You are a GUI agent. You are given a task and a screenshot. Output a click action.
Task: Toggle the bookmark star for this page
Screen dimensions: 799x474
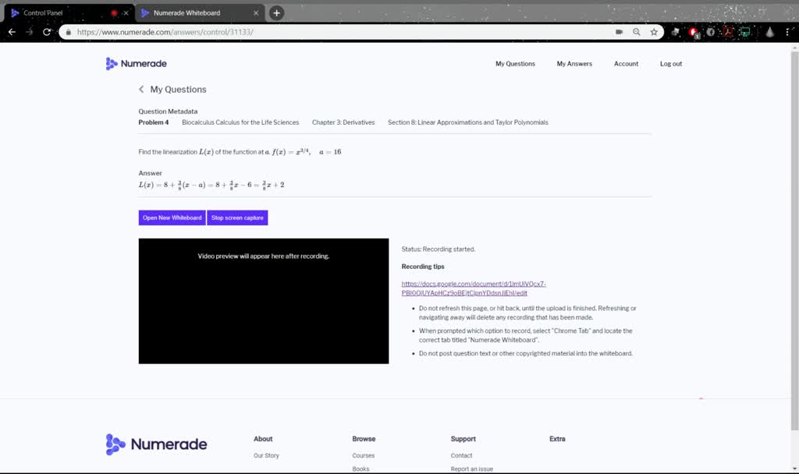(655, 33)
